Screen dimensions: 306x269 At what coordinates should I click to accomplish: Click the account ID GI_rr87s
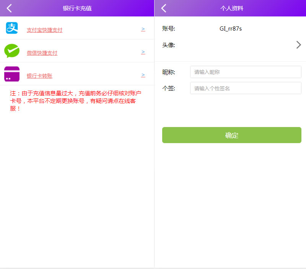click(x=230, y=29)
